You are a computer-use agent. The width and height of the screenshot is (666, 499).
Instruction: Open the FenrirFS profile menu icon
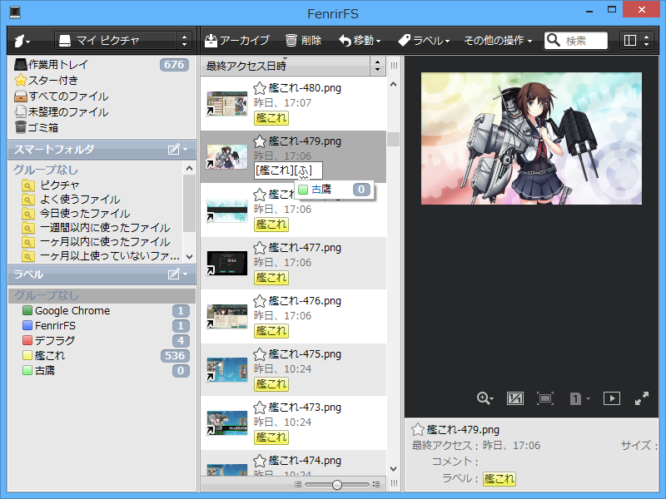click(x=22, y=41)
